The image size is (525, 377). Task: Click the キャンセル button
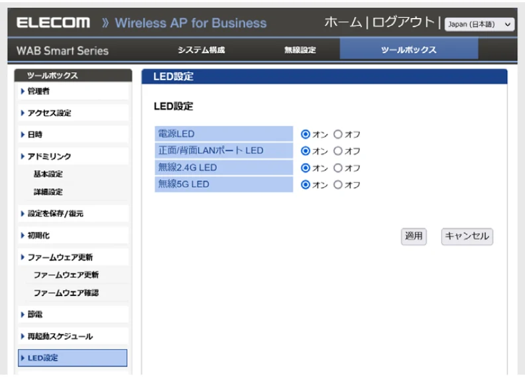point(467,236)
